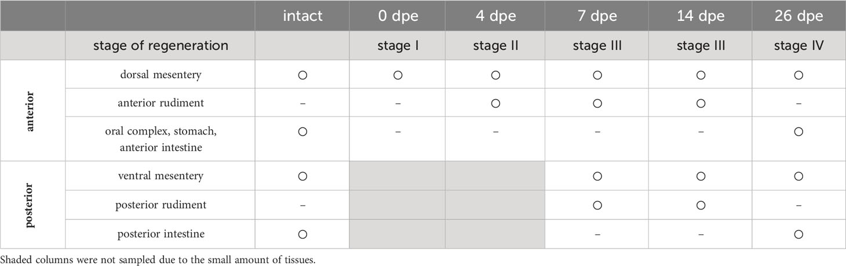
Task: Select the '7 dpe' column header
Action: [597, 16]
